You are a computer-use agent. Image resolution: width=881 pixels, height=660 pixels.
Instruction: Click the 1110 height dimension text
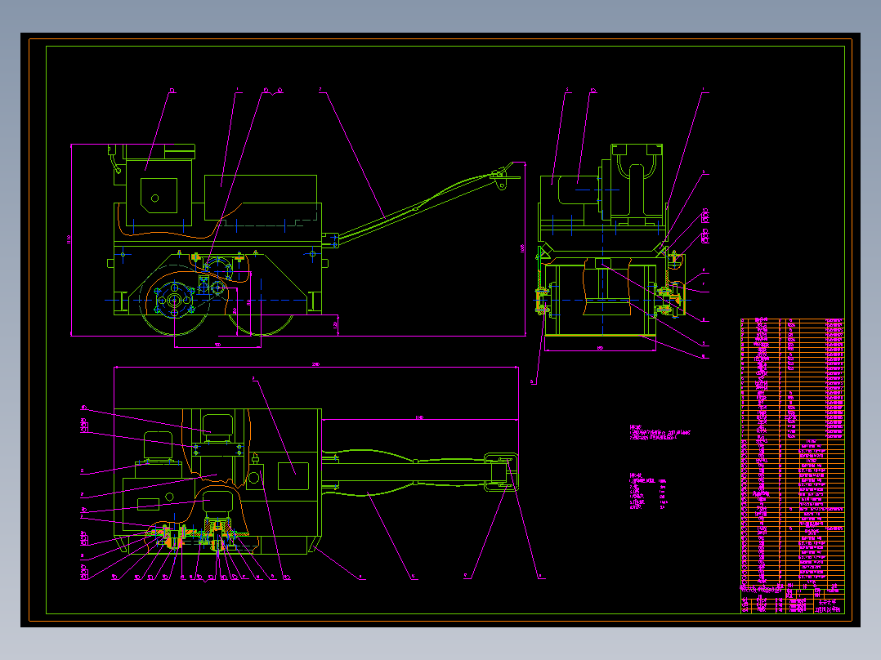pos(69,240)
